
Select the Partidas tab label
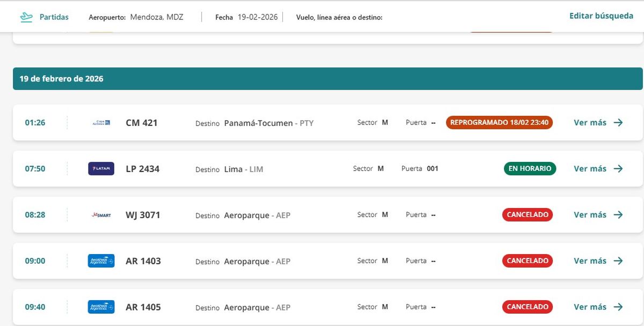pyautogui.click(x=54, y=17)
